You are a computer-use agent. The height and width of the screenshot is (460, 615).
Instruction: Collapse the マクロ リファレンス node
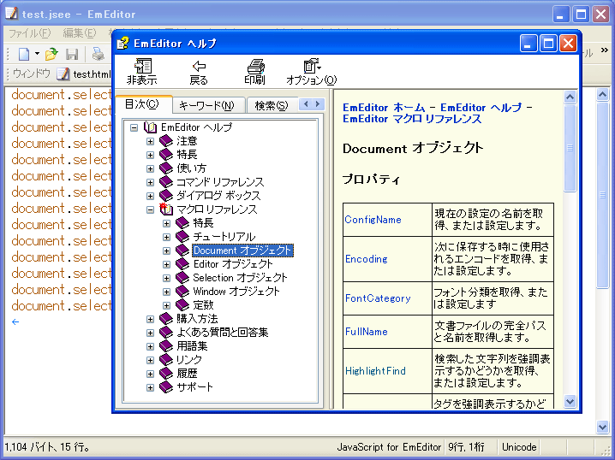click(150, 209)
